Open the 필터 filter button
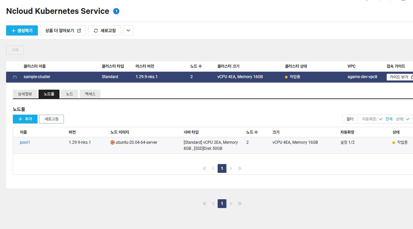This screenshot has width=413, height=229. click(350, 119)
